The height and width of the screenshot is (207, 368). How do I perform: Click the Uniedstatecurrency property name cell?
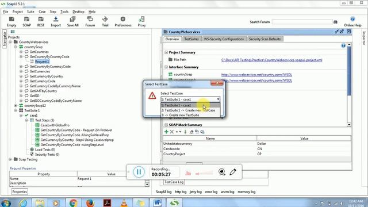pos(210,144)
